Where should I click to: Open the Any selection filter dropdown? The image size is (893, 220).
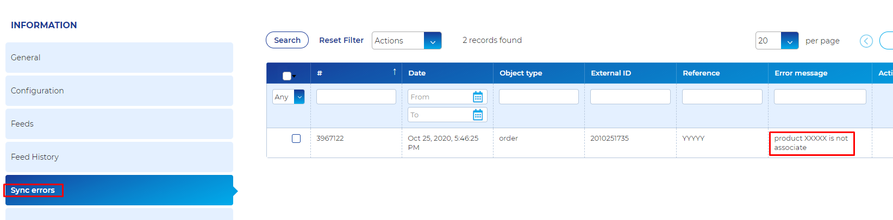(x=299, y=97)
